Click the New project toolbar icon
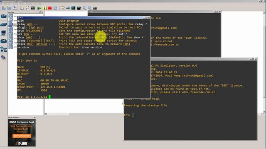Image resolution: width=266 pixels, height=149 pixels. click(4, 8)
